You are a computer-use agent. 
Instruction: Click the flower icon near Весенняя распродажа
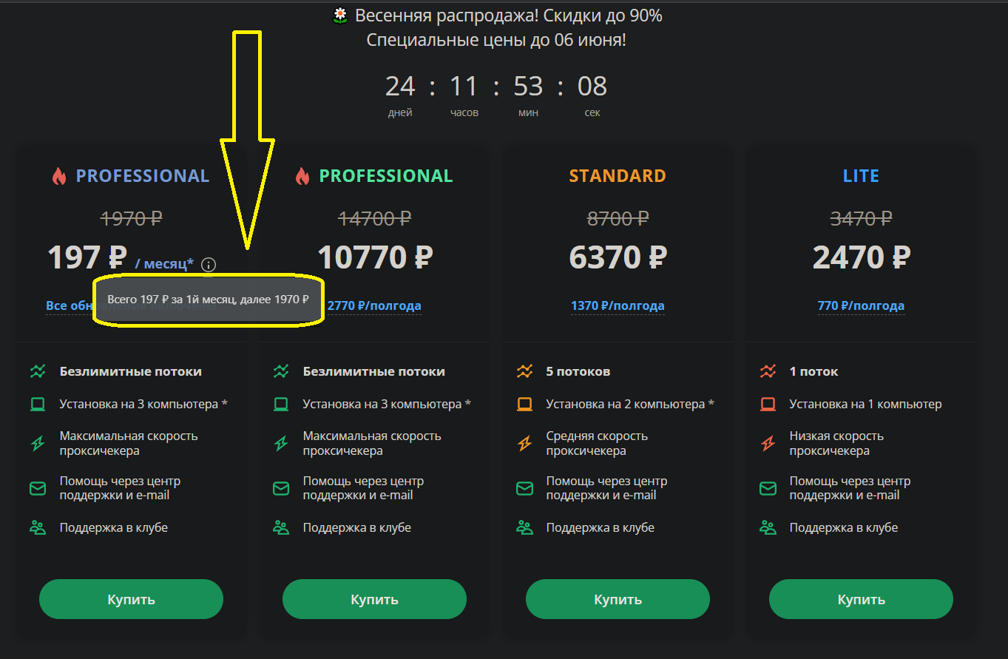pyautogui.click(x=340, y=16)
